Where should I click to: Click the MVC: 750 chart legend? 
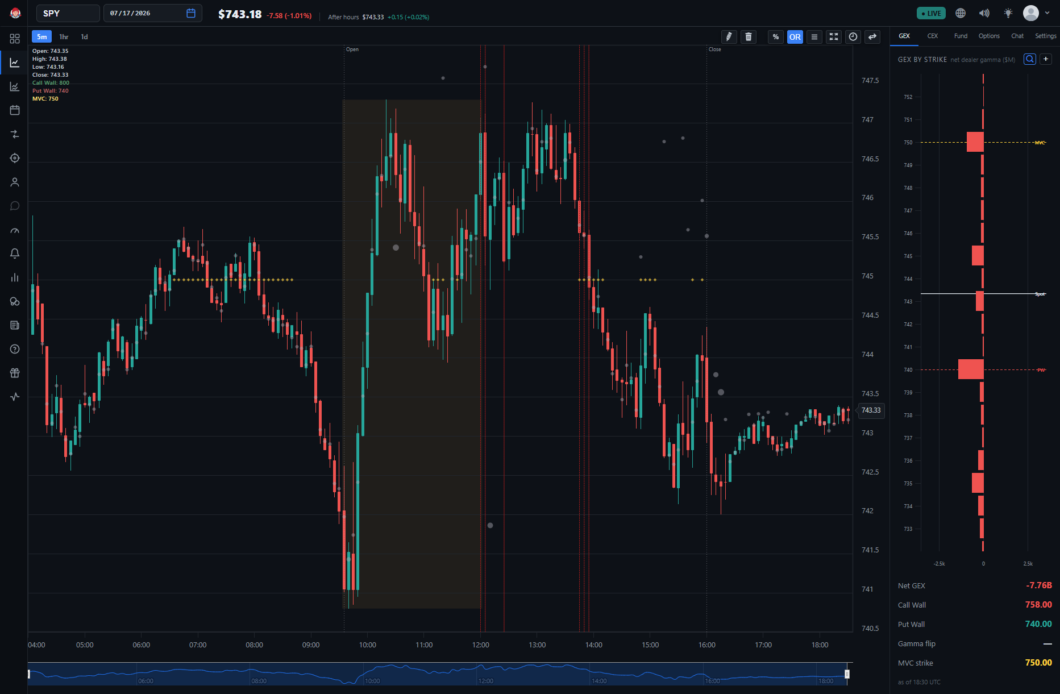tap(45, 99)
